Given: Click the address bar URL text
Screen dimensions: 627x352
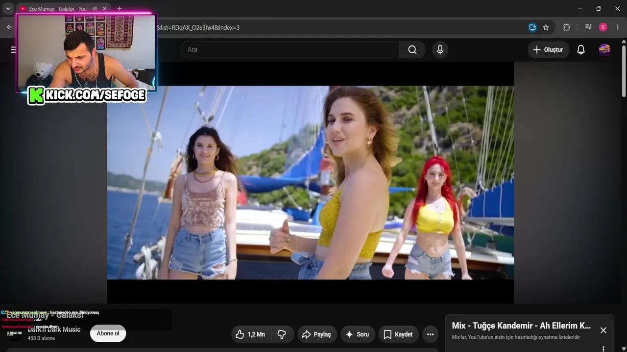Looking at the screenshot, I should pos(198,27).
